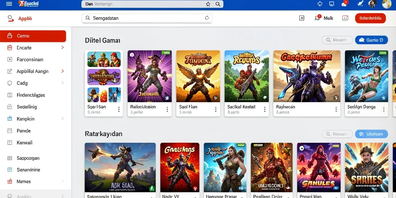Open the Melk notification bell
This screenshot has height=198, width=396.
[x=317, y=18]
